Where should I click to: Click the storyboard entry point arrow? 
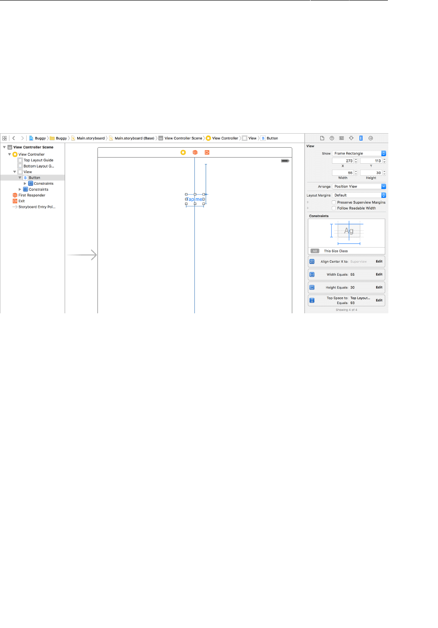point(82,255)
